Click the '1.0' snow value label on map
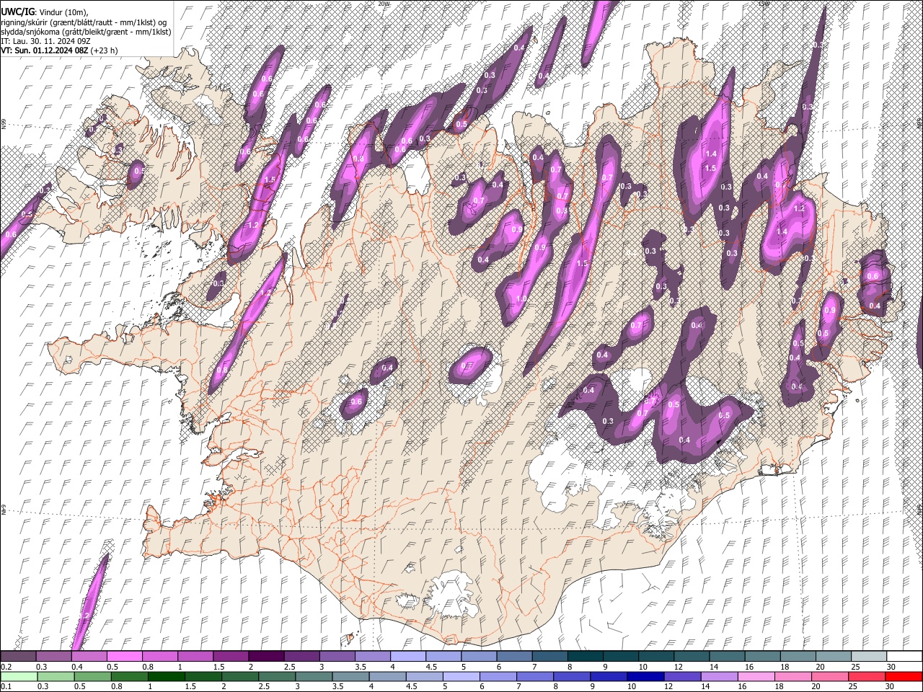The height and width of the screenshot is (692, 923). (x=521, y=298)
